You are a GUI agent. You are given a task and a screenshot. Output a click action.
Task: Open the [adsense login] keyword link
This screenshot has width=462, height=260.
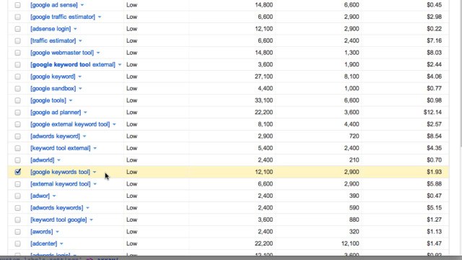(51, 29)
